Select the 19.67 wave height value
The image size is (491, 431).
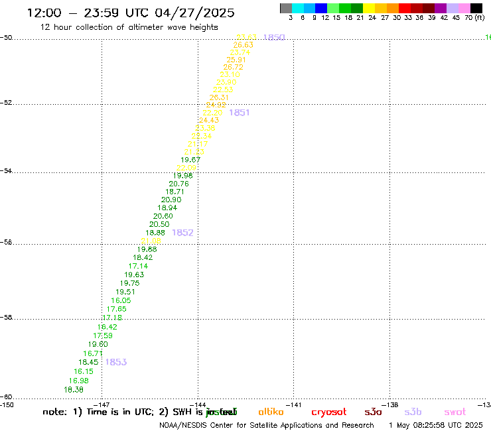[190, 160]
